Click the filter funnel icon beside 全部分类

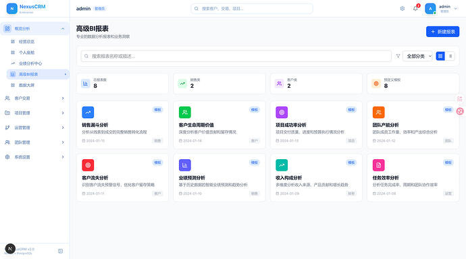pos(398,56)
